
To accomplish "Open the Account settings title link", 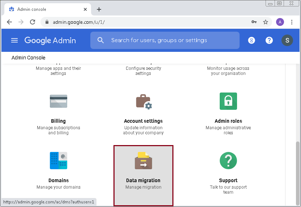I will click(x=143, y=121).
